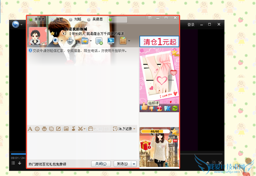Click the contact's star level icon

52,33
